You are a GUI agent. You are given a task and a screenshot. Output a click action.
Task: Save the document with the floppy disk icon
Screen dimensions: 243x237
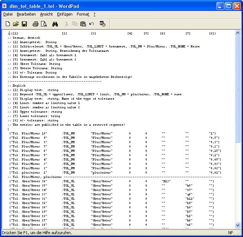click(24, 24)
